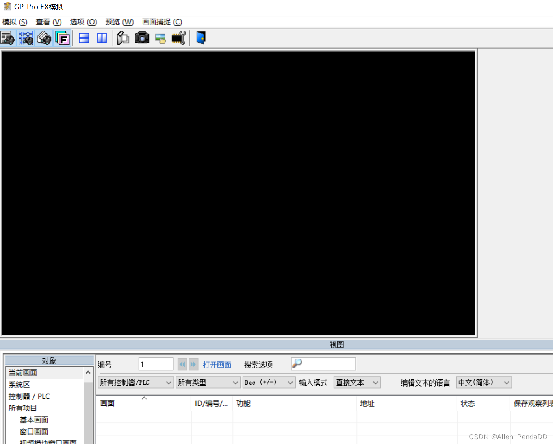Sort by the ID/编号 column header

[212, 403]
